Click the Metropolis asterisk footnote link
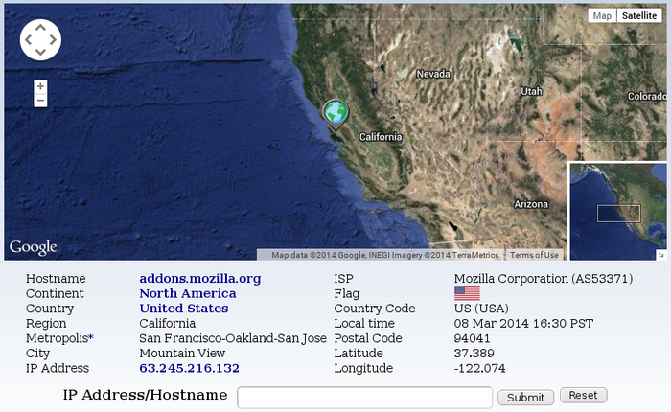Screen dimensions: 671x412 pos(91,337)
